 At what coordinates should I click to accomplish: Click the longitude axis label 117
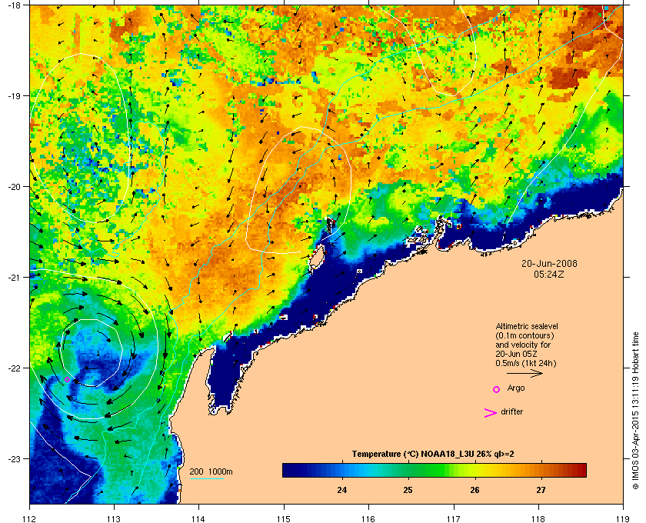454,518
